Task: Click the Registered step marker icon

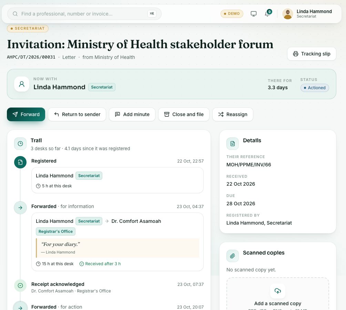Action: point(20,162)
